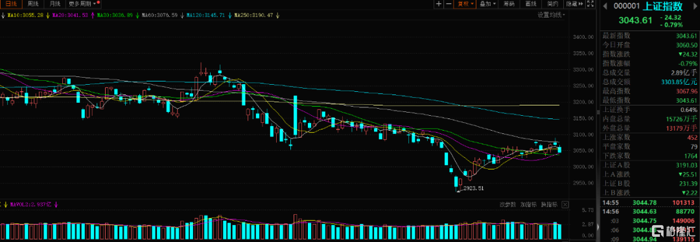Click the 14:56 tick trade row
Viewport: 700px width, 242px height.
[x=649, y=212]
